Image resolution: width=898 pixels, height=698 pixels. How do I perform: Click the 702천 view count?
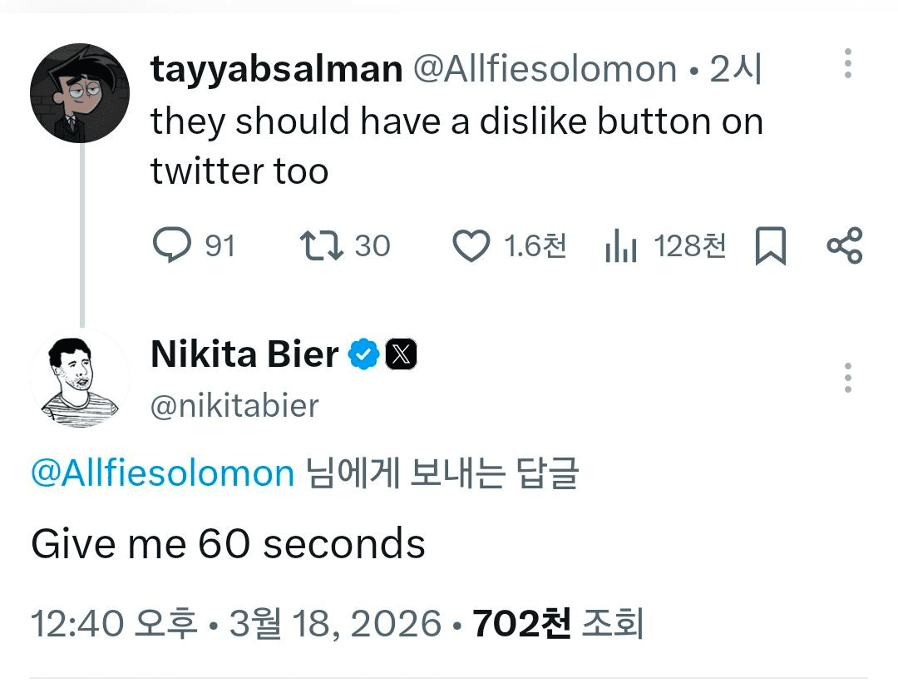click(x=521, y=624)
